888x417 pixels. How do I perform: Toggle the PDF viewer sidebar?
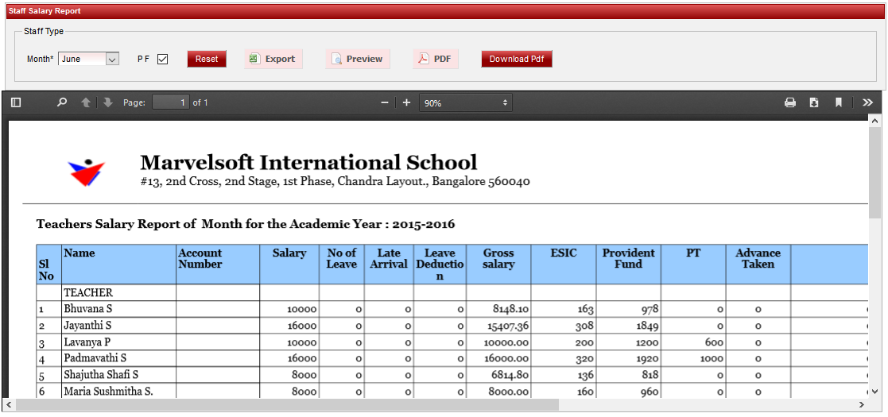tap(16, 102)
